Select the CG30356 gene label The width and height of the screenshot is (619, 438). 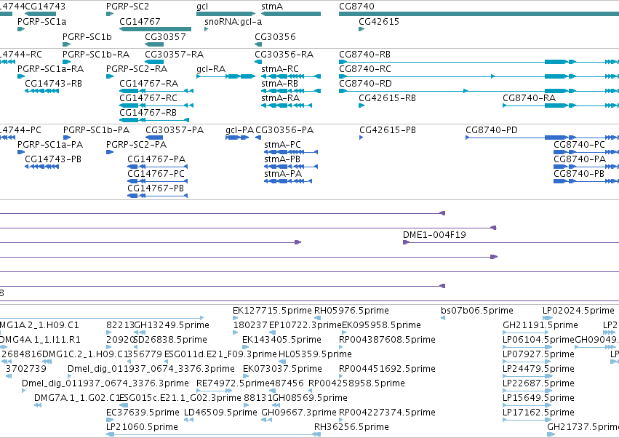tap(275, 36)
